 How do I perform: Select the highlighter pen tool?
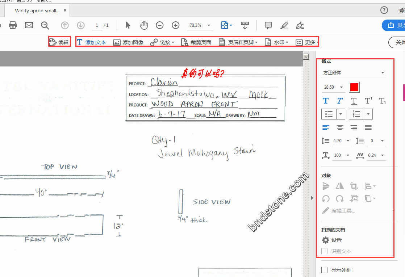tap(284, 25)
